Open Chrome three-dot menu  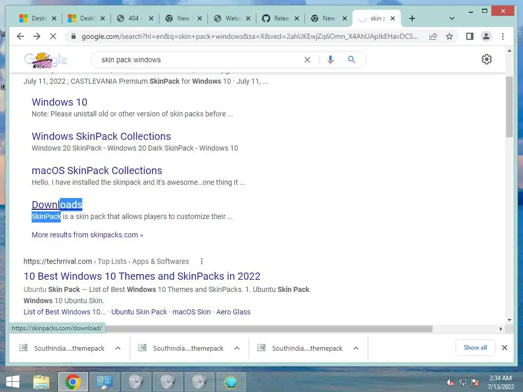pyautogui.click(x=503, y=36)
